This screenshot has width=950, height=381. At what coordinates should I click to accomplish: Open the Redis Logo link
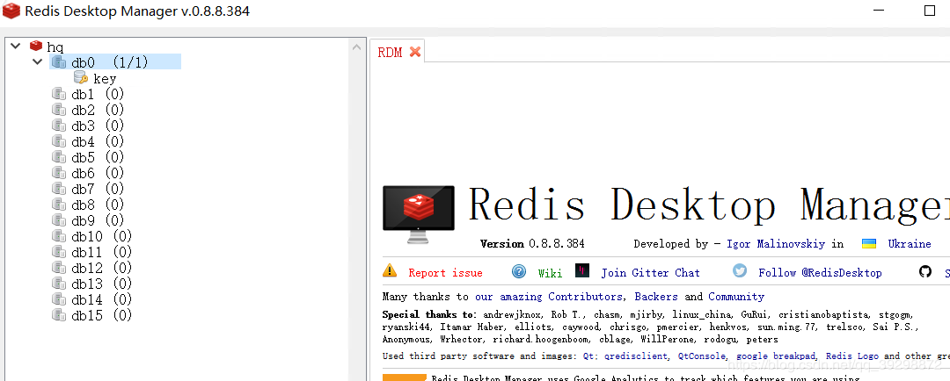(852, 356)
